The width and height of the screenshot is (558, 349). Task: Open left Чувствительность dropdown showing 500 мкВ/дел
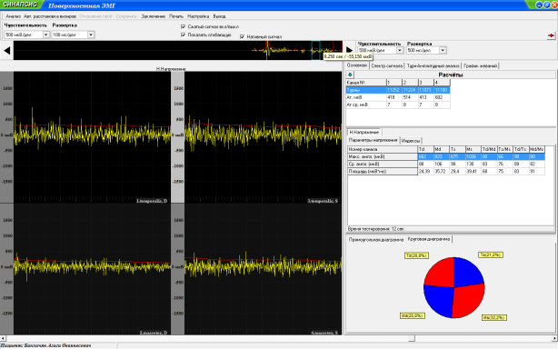(x=26, y=35)
